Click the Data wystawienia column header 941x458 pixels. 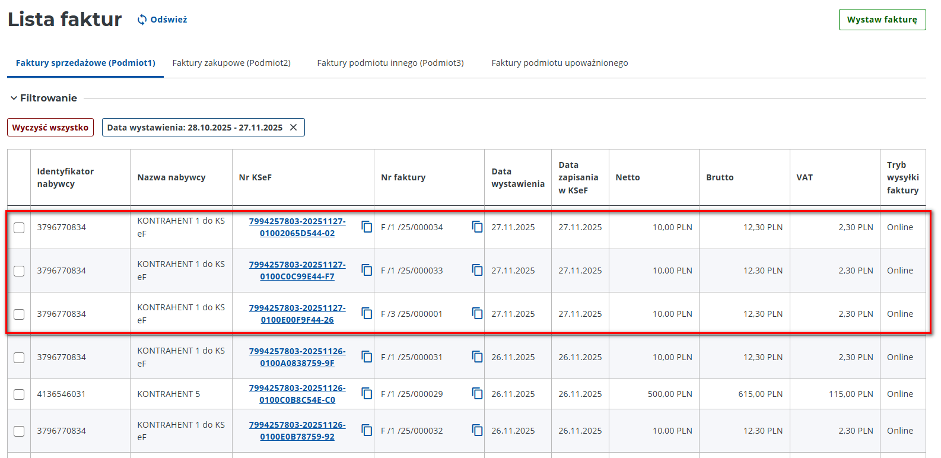(517, 177)
